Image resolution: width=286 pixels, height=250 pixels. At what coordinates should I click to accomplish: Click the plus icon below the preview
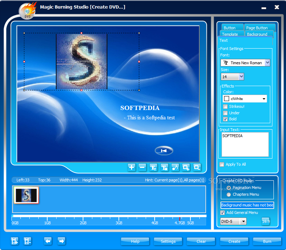point(131,167)
